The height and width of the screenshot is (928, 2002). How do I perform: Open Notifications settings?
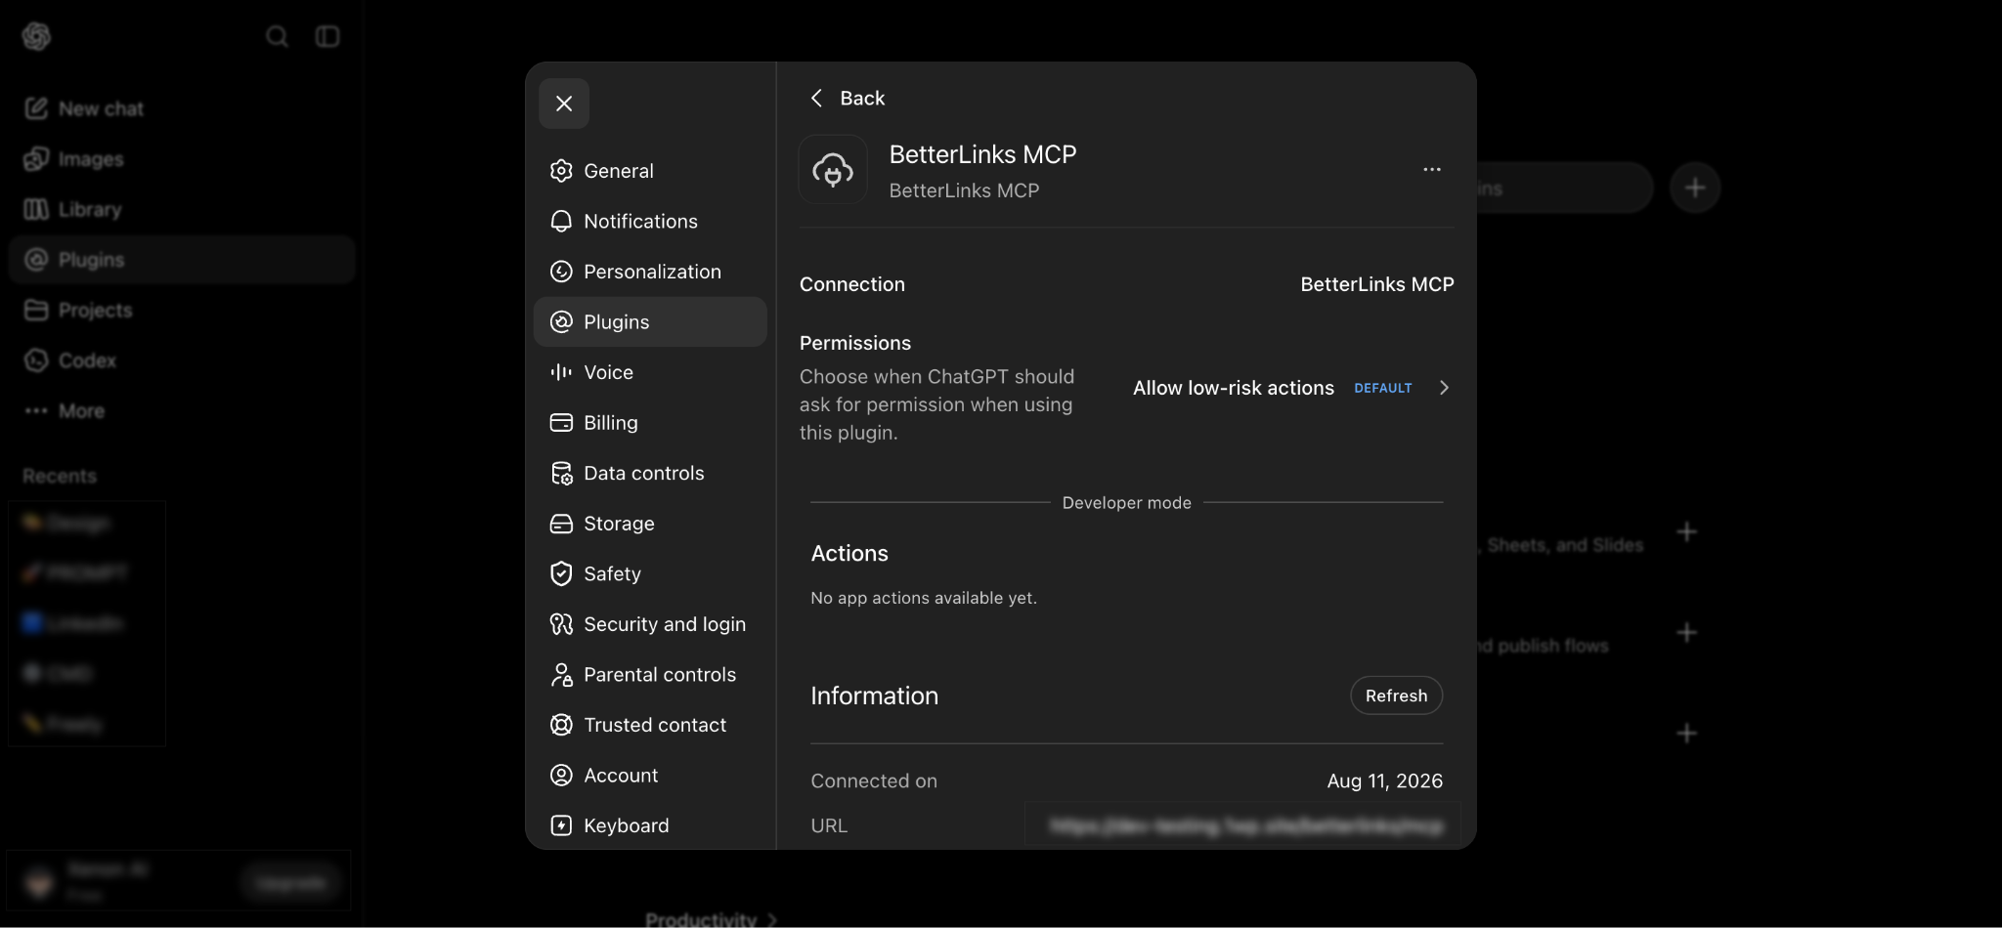(x=650, y=222)
